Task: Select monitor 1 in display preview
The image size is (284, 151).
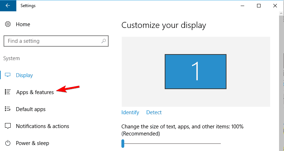Action: pos(196,71)
